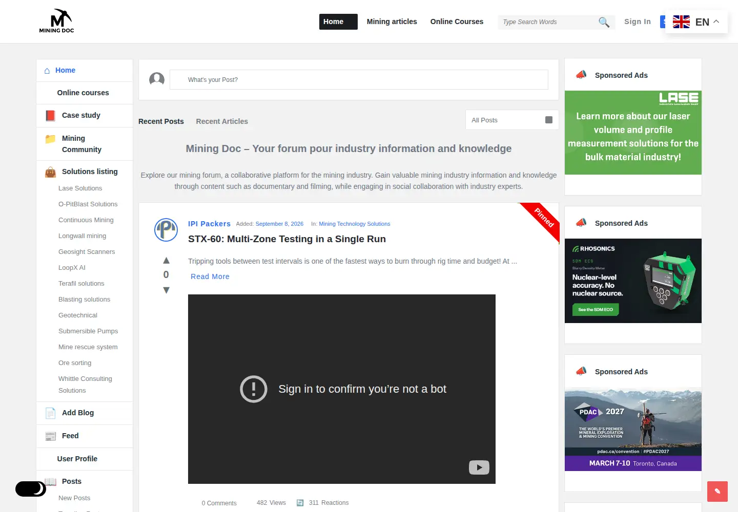Screen dimensions: 738x512
Task: Open the Mining Technology Solutions category
Action: [x=355, y=224]
